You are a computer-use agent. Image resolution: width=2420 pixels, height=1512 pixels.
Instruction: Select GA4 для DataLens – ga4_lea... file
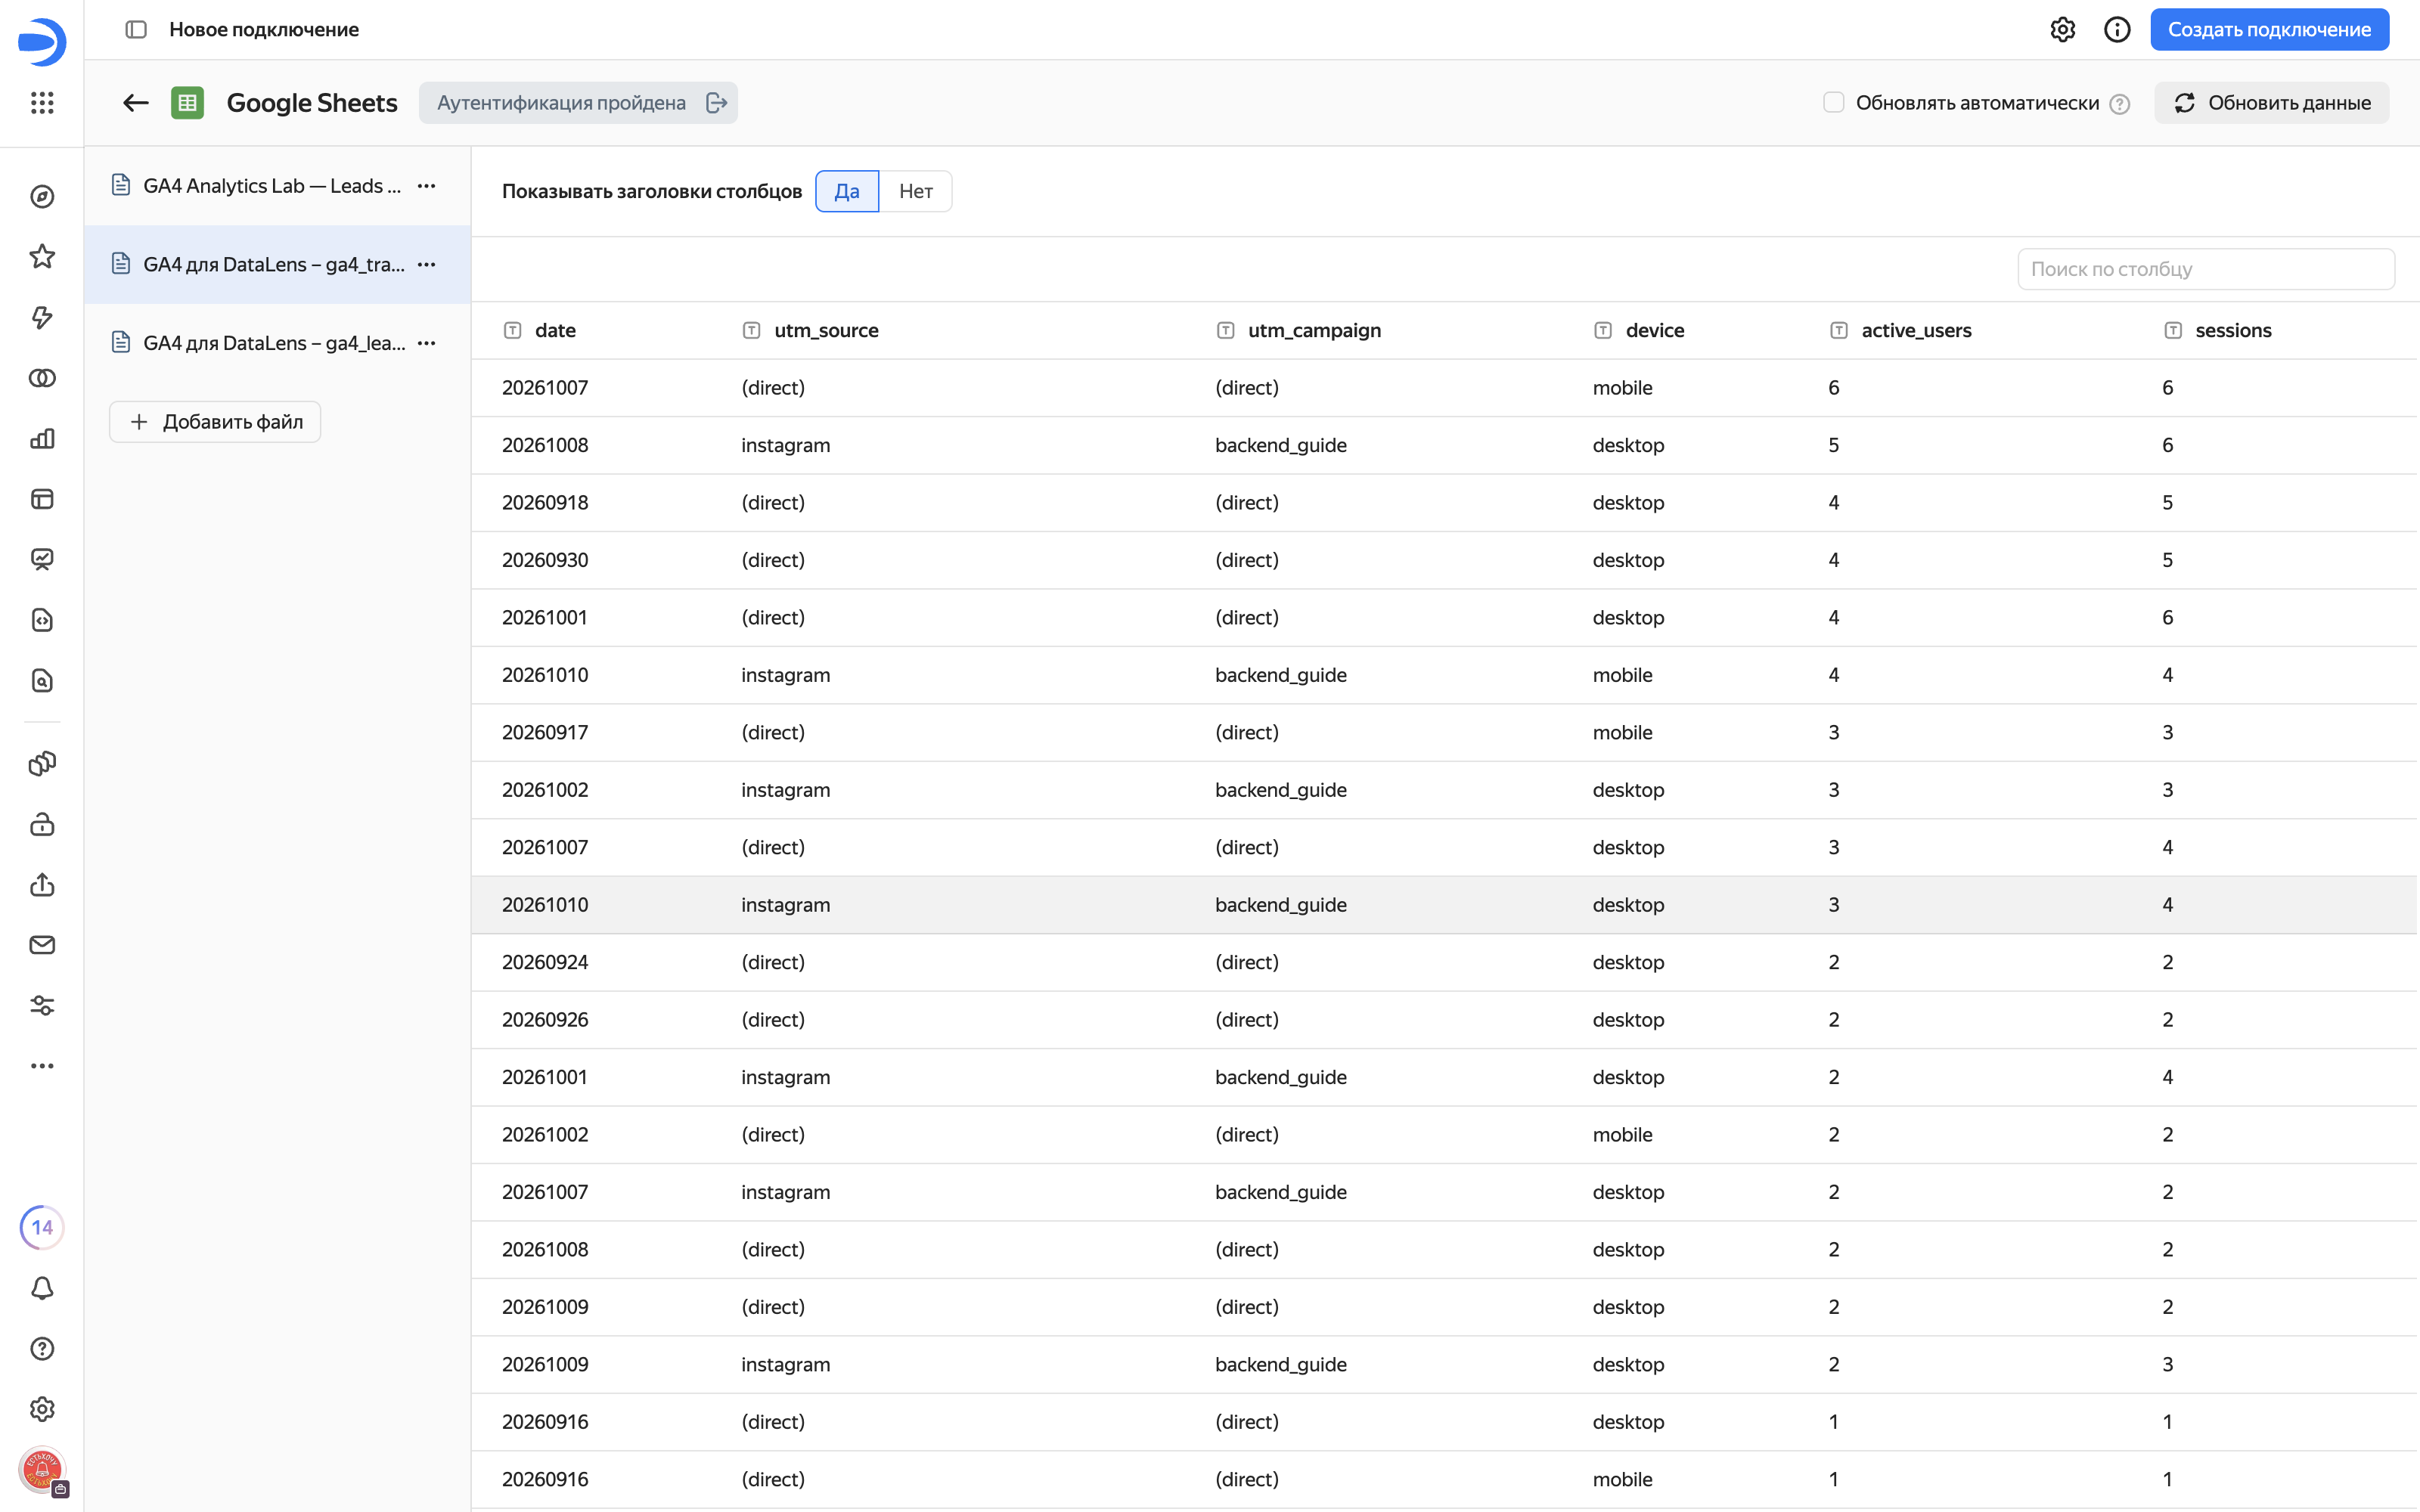pos(277,343)
